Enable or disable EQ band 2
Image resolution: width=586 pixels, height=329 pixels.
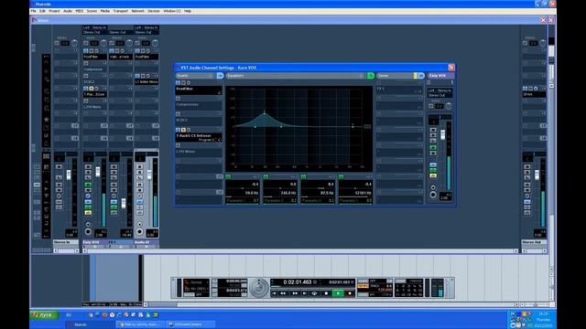tap(266, 176)
